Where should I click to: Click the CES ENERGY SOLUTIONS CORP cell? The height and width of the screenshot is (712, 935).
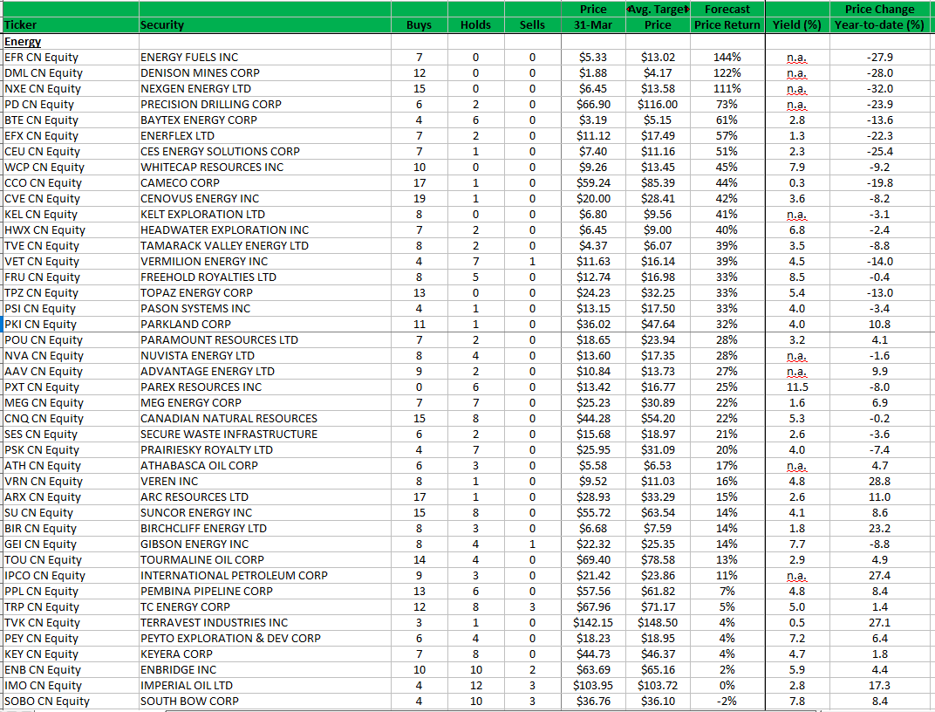point(265,152)
